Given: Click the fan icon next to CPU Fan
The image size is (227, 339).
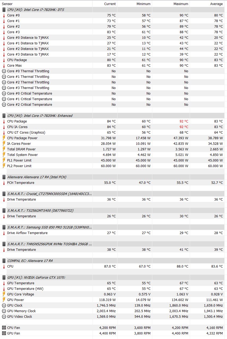Looking at the screenshot, I should click(x=4, y=328).
